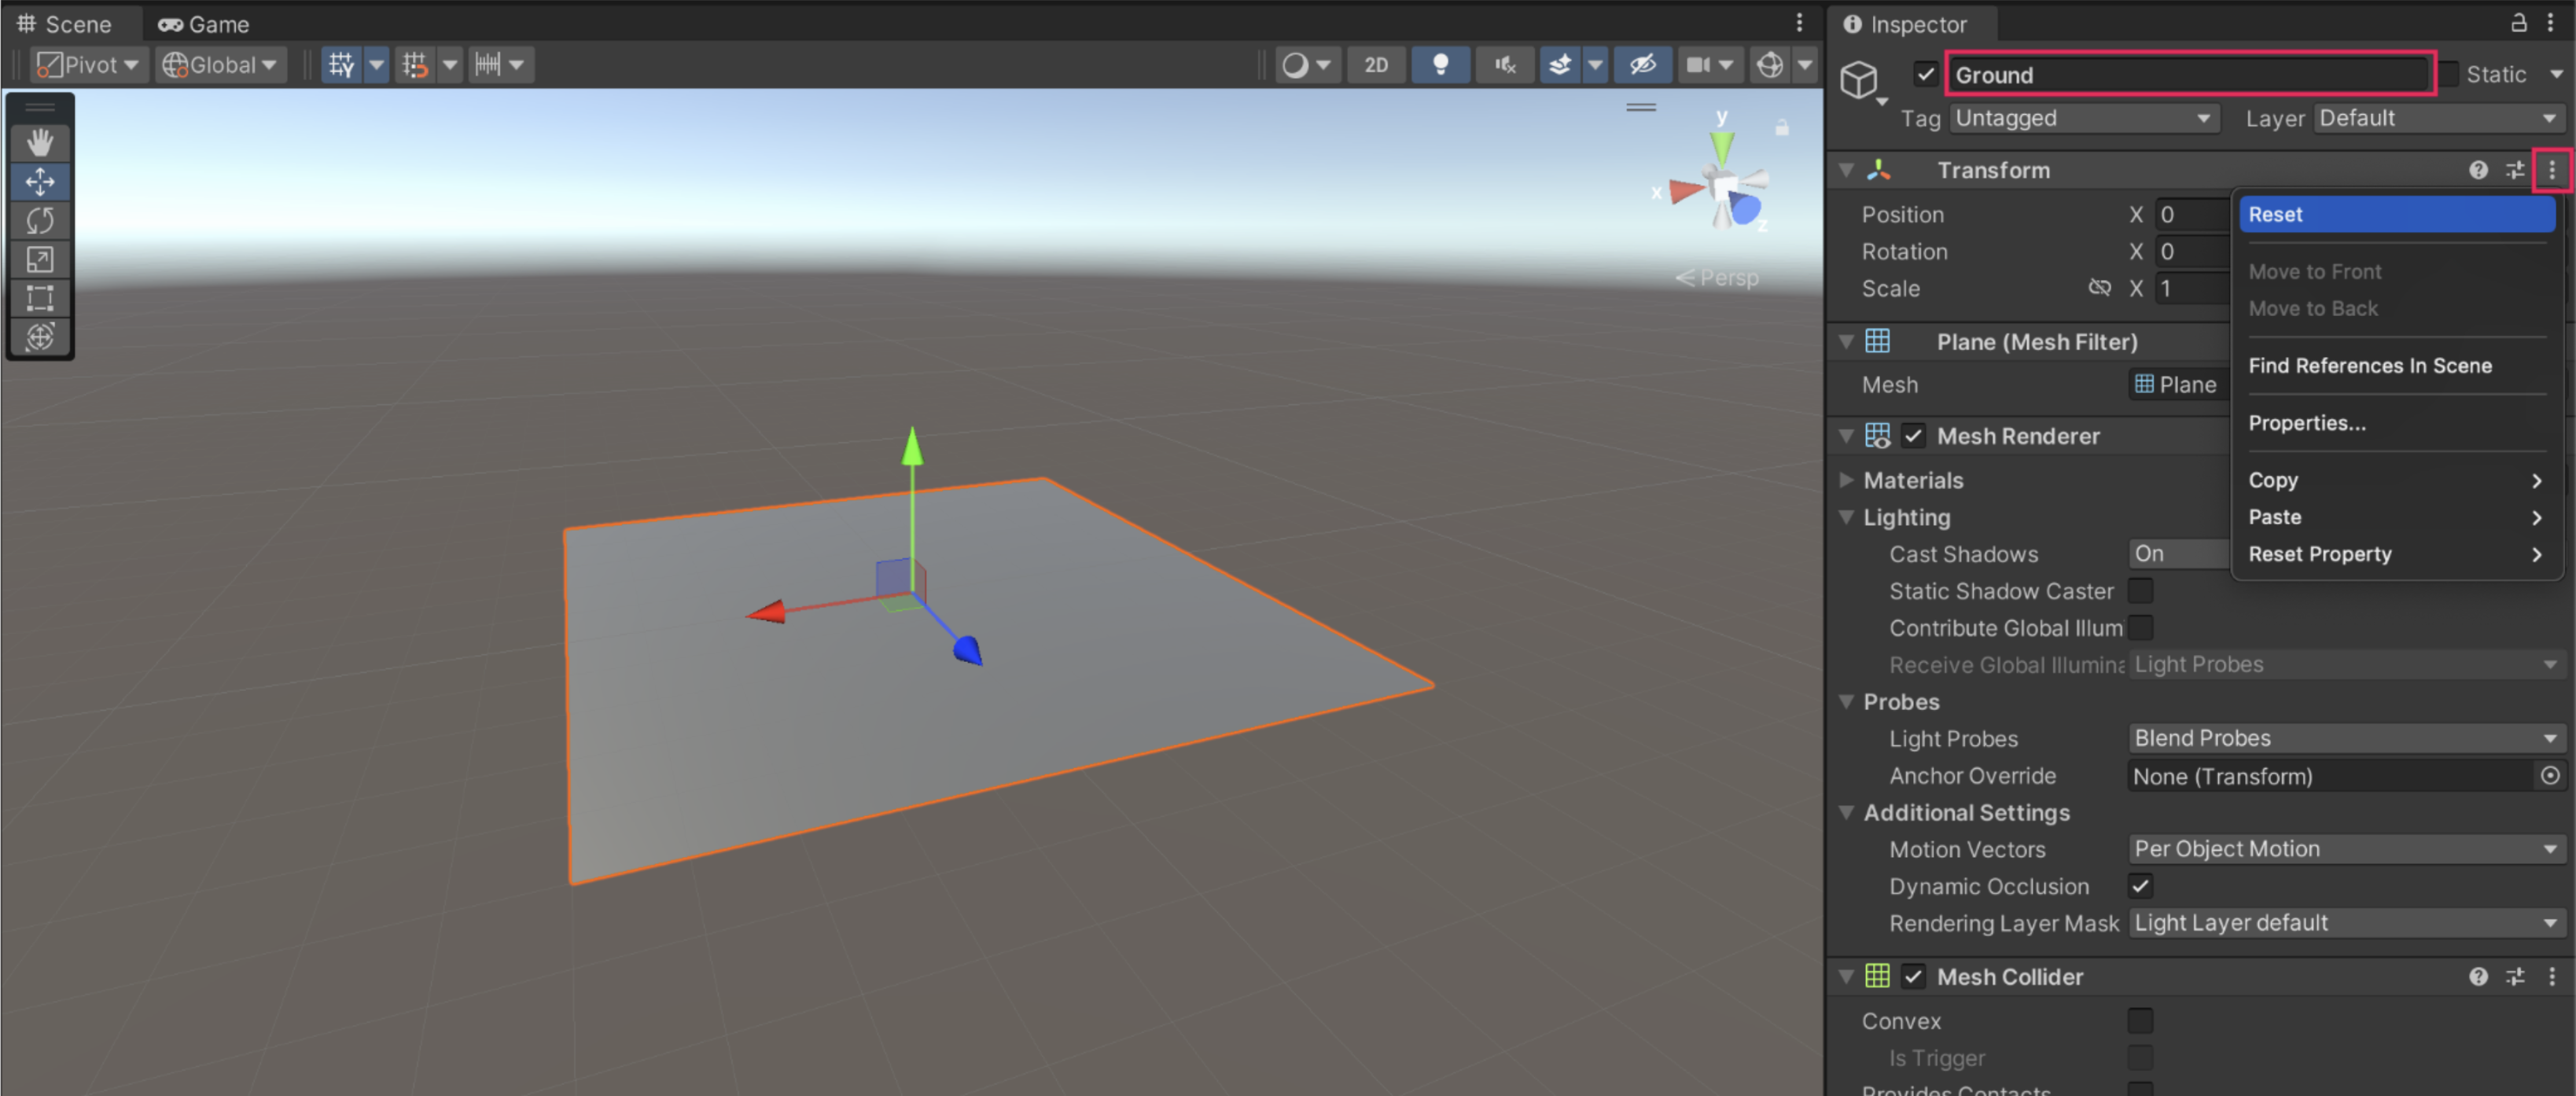Choose Reset from the context menu
The image size is (2576, 1096).
click(2396, 214)
